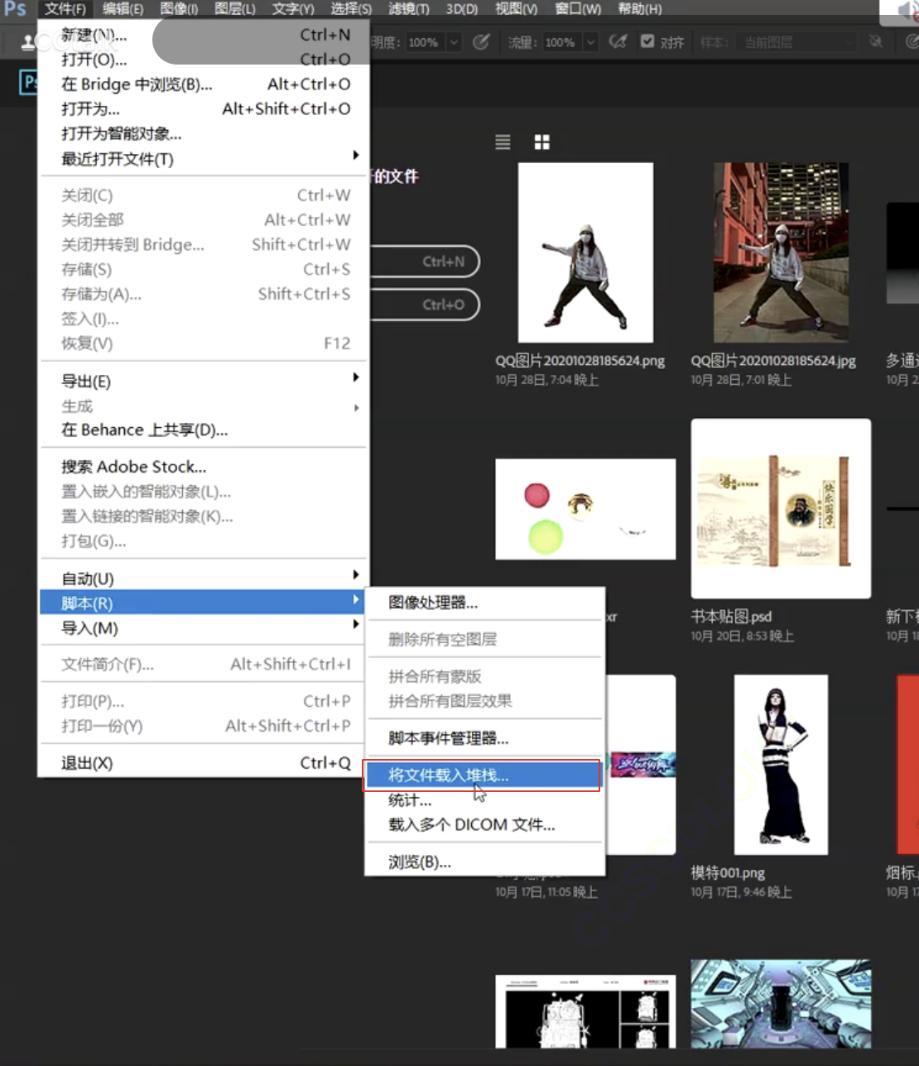Screen dimensions: 919x1066
Task: Open the 流量 100% dropdown arrow
Action: click(590, 42)
